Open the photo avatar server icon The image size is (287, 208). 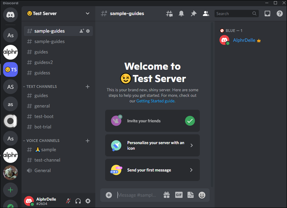click(10, 172)
